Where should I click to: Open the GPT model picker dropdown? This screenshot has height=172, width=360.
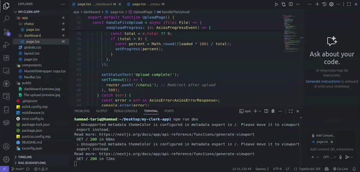(x=329, y=157)
